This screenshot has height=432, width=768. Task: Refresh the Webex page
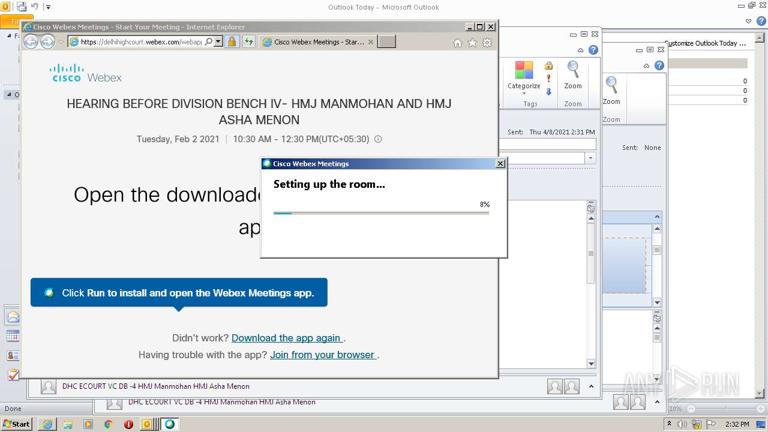pos(248,42)
